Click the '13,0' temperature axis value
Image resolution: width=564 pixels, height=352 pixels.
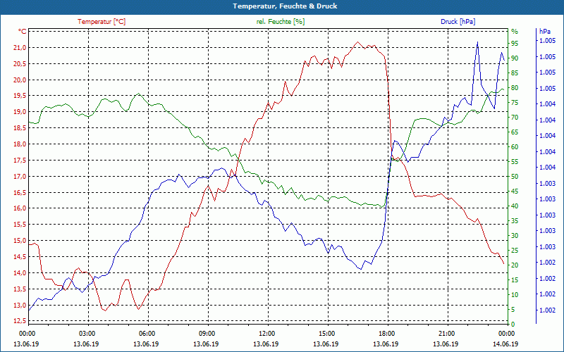[x=20, y=306]
